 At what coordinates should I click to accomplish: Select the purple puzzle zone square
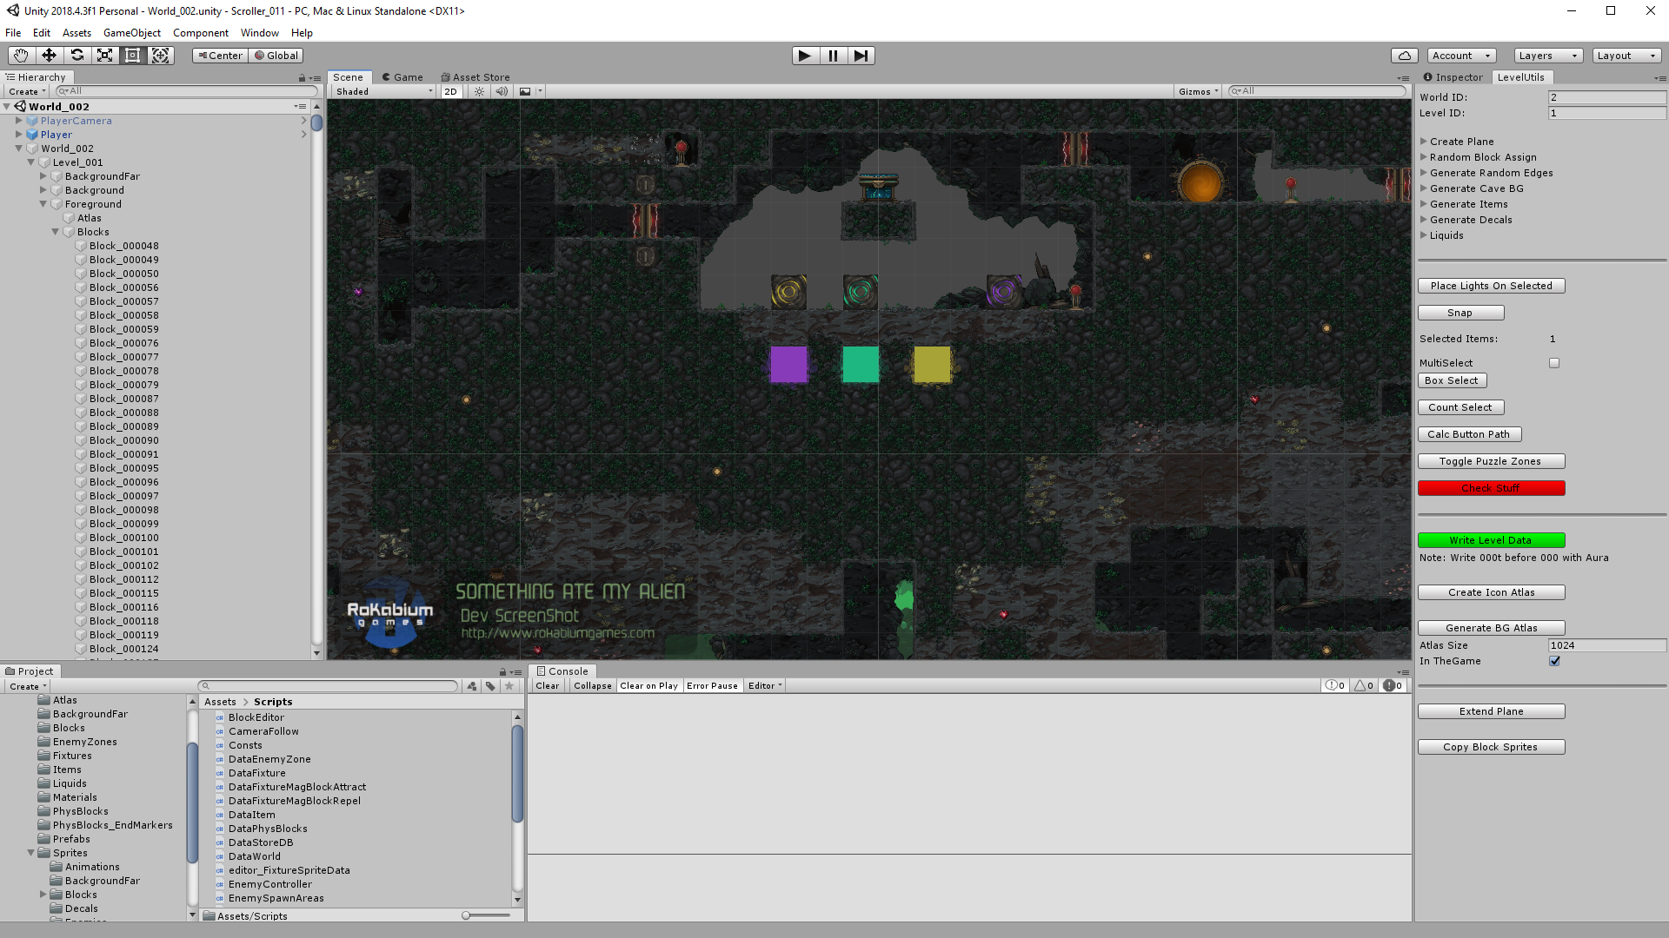[788, 365]
